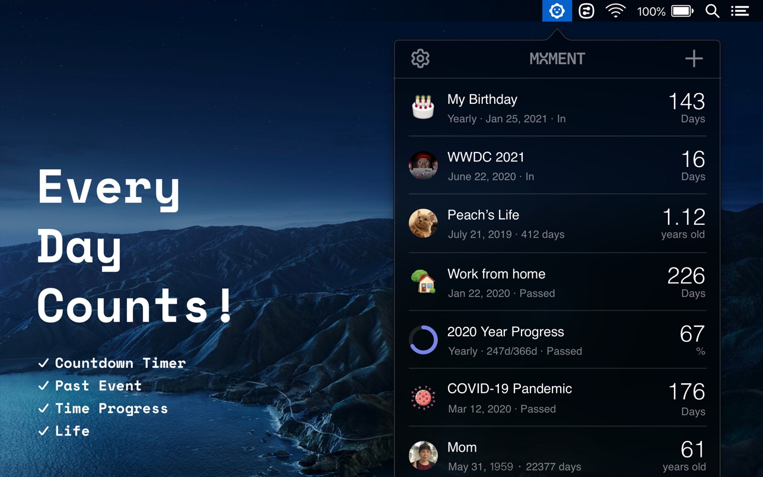Click the birthday cake icon

coord(423,107)
